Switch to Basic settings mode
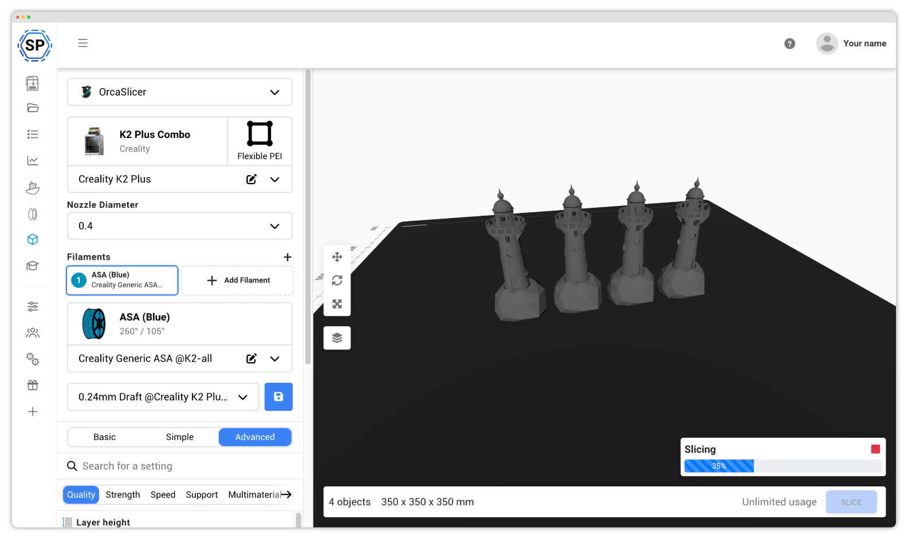The height and width of the screenshot is (539, 908). point(105,437)
